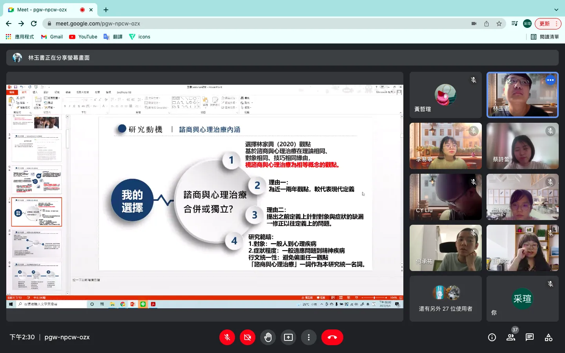Turn on the camera in Meet
The image size is (565, 353).
click(248, 337)
